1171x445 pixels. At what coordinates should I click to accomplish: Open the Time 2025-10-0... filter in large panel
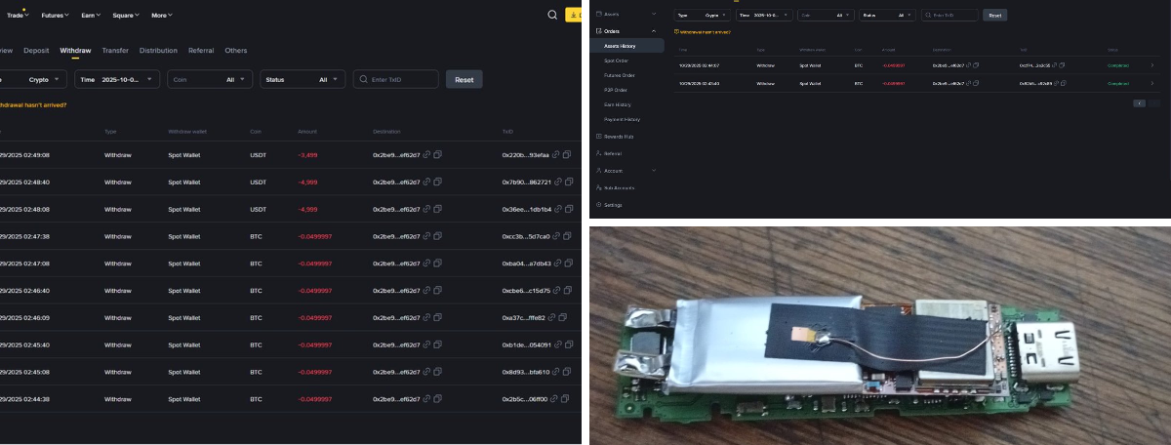[117, 79]
